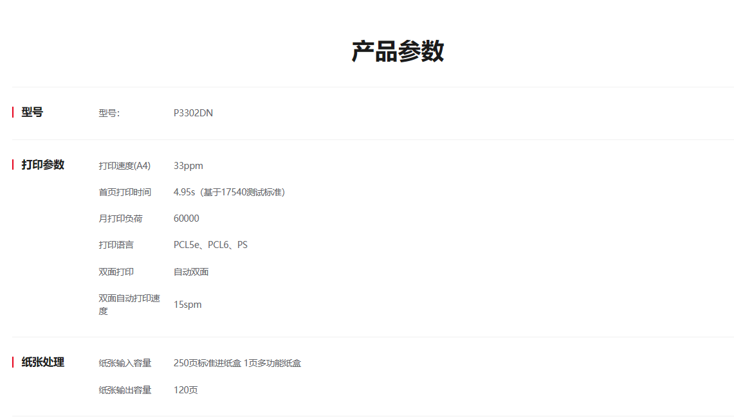Select the 双面自动打印速度 label
This screenshot has width=734, height=419.
click(x=129, y=305)
